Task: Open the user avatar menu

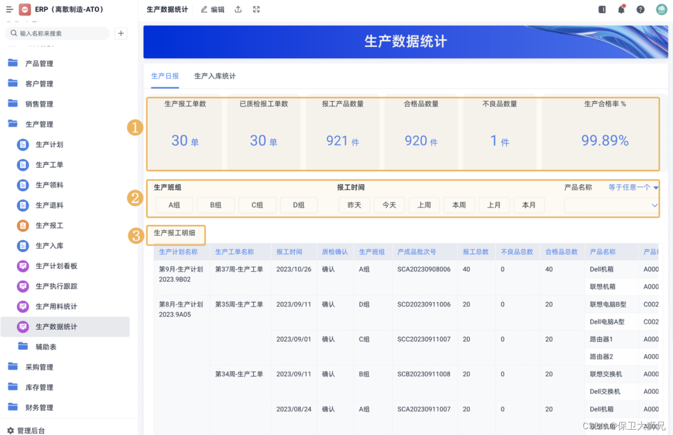Action: [x=661, y=9]
